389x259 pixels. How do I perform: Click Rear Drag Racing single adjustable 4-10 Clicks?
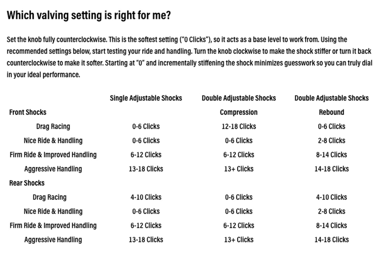click(146, 197)
